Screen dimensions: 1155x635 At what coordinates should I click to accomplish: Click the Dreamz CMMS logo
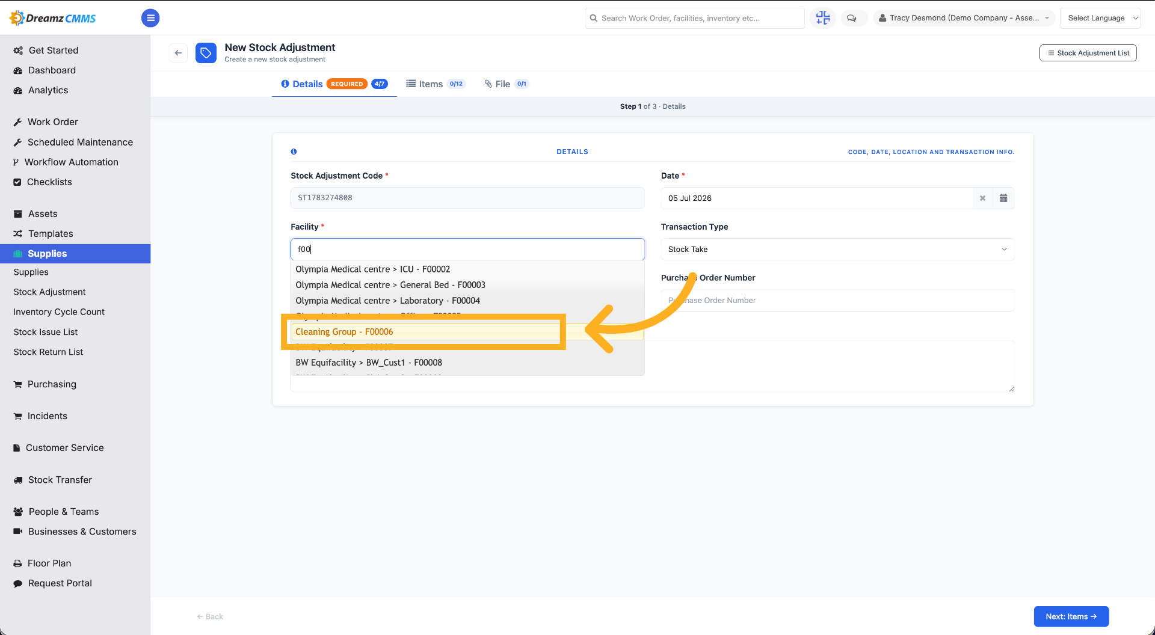tap(52, 18)
